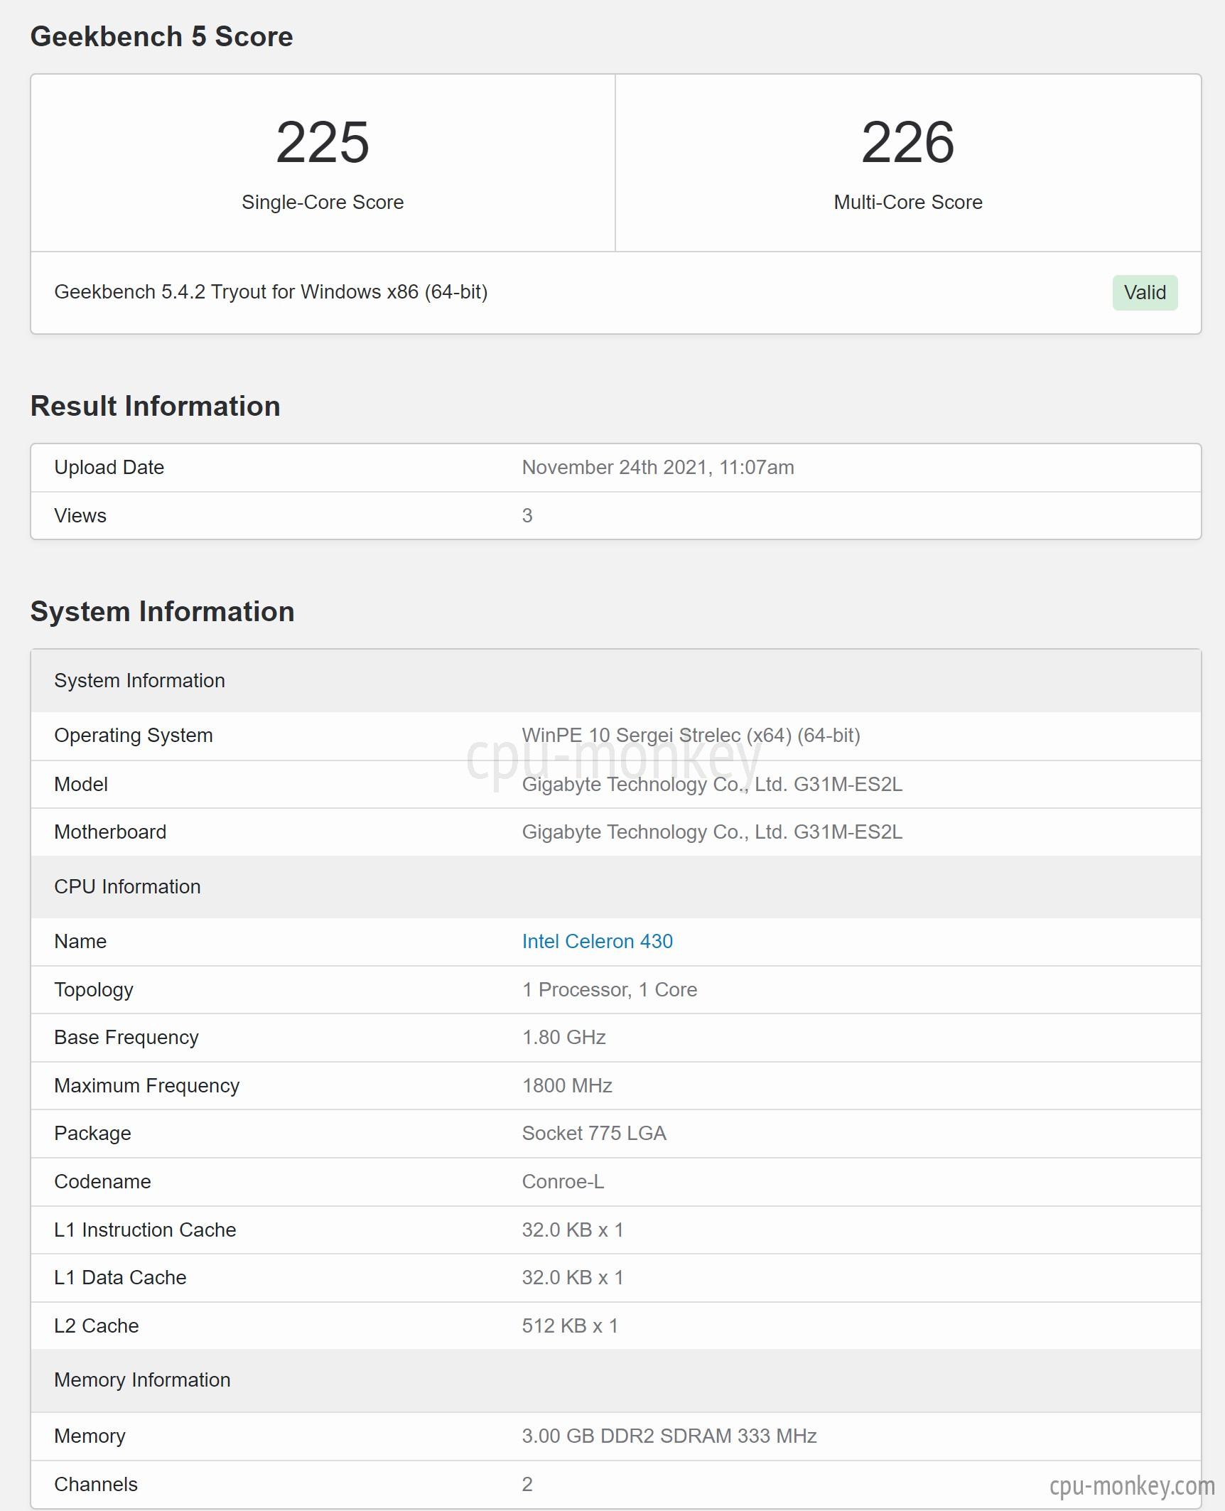Click the Codename row label
Viewport: 1225px width, 1511px height.
[x=102, y=1182]
